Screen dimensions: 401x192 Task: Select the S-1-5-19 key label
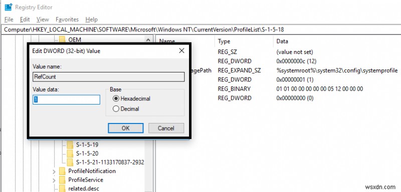pyautogui.click(x=87, y=145)
